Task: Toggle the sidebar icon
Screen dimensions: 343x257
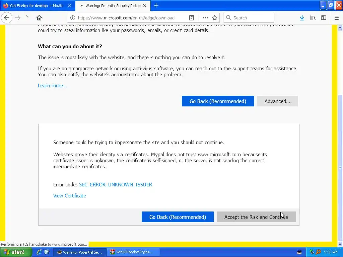Action: (x=324, y=18)
